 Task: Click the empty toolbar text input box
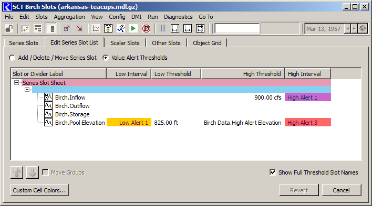(x=237, y=29)
